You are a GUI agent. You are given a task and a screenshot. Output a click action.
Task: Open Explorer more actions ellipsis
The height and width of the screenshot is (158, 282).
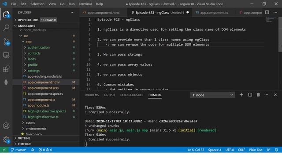click(x=72, y=12)
